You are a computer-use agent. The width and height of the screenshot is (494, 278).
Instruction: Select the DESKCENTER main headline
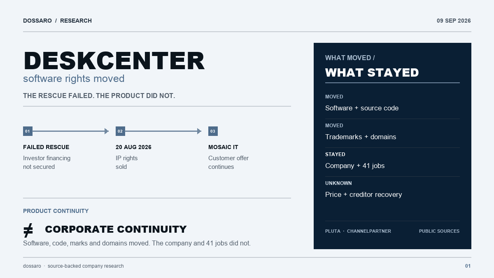114,61
